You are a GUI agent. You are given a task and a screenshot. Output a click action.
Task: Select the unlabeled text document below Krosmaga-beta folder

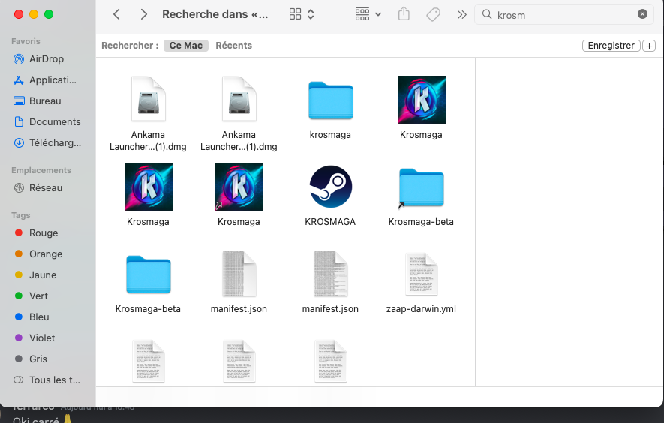(x=149, y=361)
